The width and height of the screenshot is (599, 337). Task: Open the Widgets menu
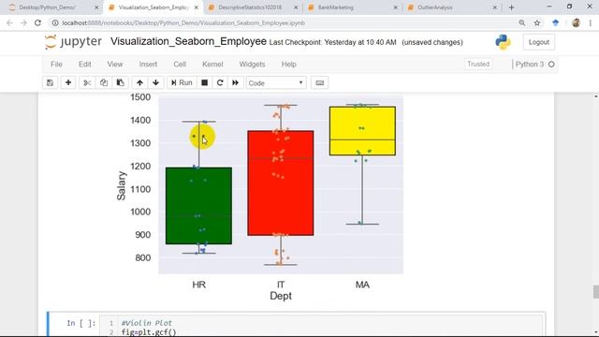point(252,65)
